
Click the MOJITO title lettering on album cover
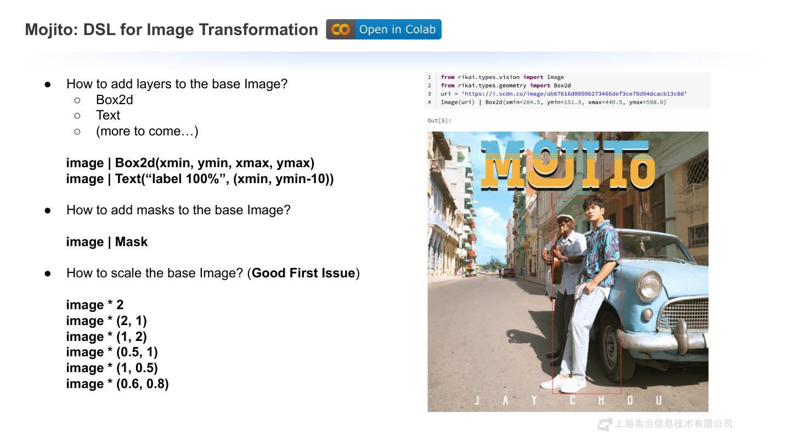click(x=568, y=164)
